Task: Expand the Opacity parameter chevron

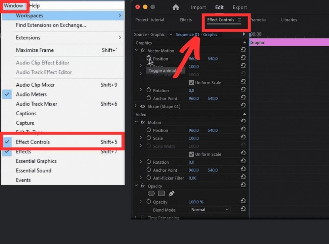Action: (x=141, y=202)
